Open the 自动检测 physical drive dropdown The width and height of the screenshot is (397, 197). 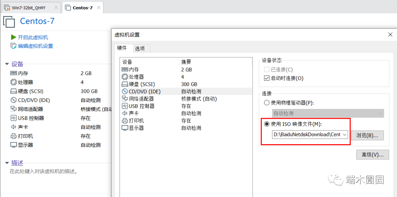tap(328, 113)
